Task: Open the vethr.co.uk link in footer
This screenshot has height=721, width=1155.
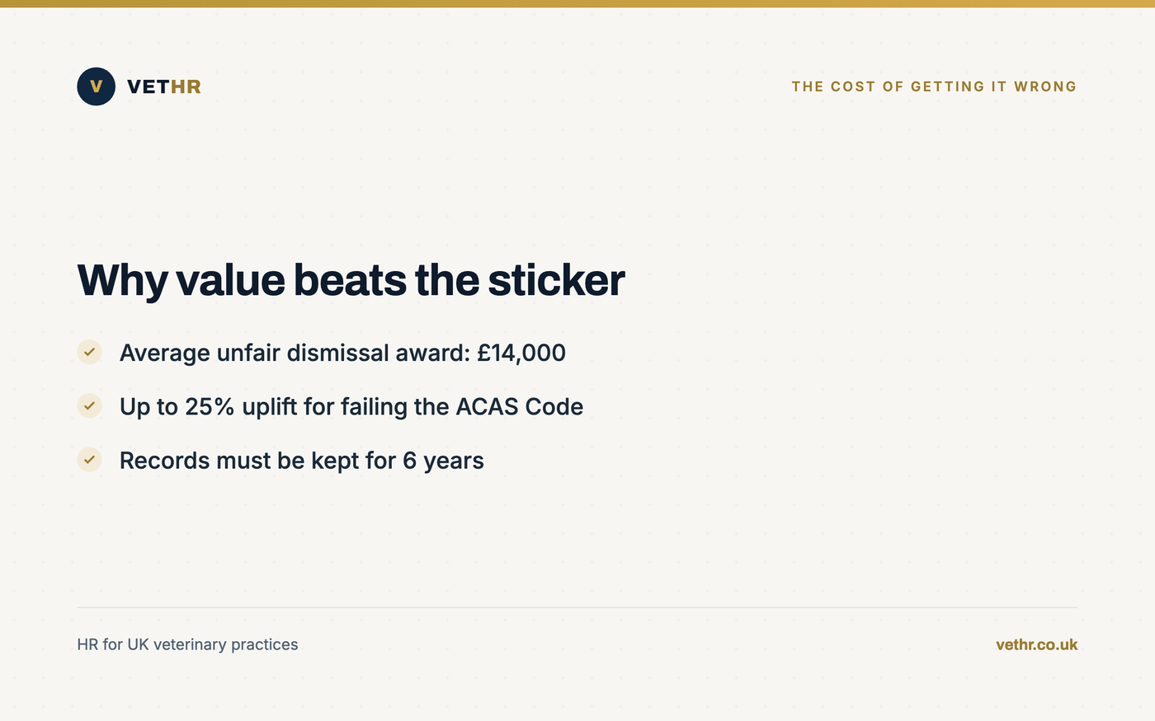Action: (x=1036, y=644)
